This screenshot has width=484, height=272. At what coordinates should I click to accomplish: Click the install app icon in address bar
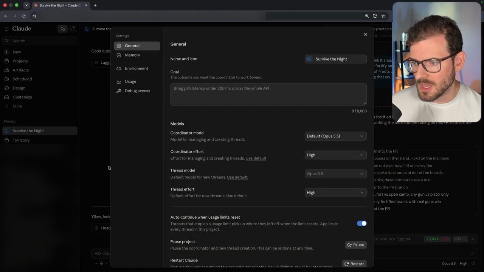375,16
